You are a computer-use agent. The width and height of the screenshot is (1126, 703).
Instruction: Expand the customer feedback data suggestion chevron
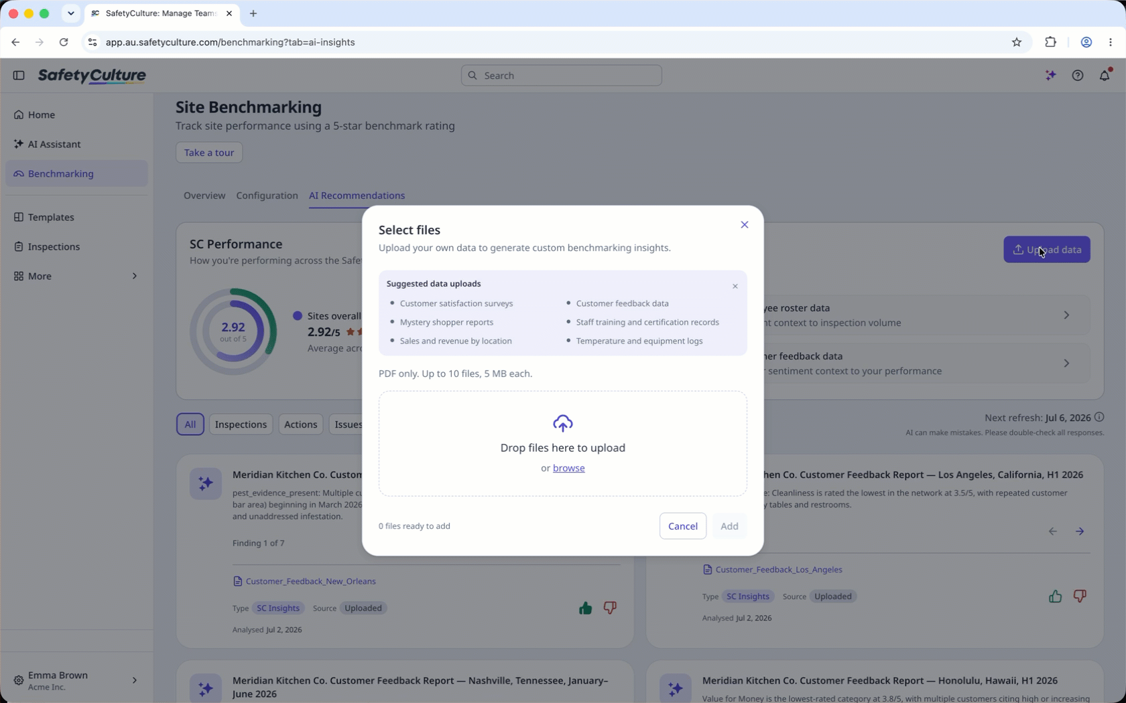[x=1066, y=364]
